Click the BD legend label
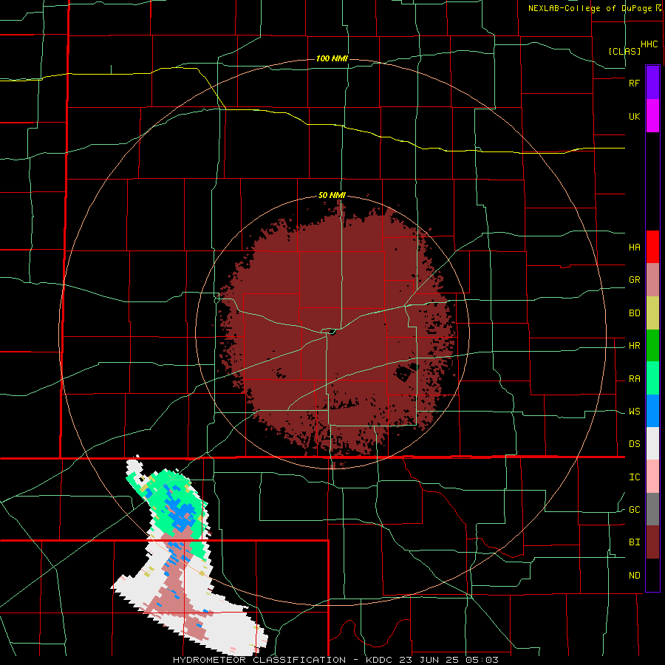The height and width of the screenshot is (665, 665). pyautogui.click(x=634, y=313)
